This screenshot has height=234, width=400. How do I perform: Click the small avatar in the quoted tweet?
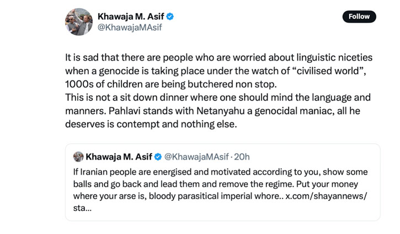coord(78,157)
